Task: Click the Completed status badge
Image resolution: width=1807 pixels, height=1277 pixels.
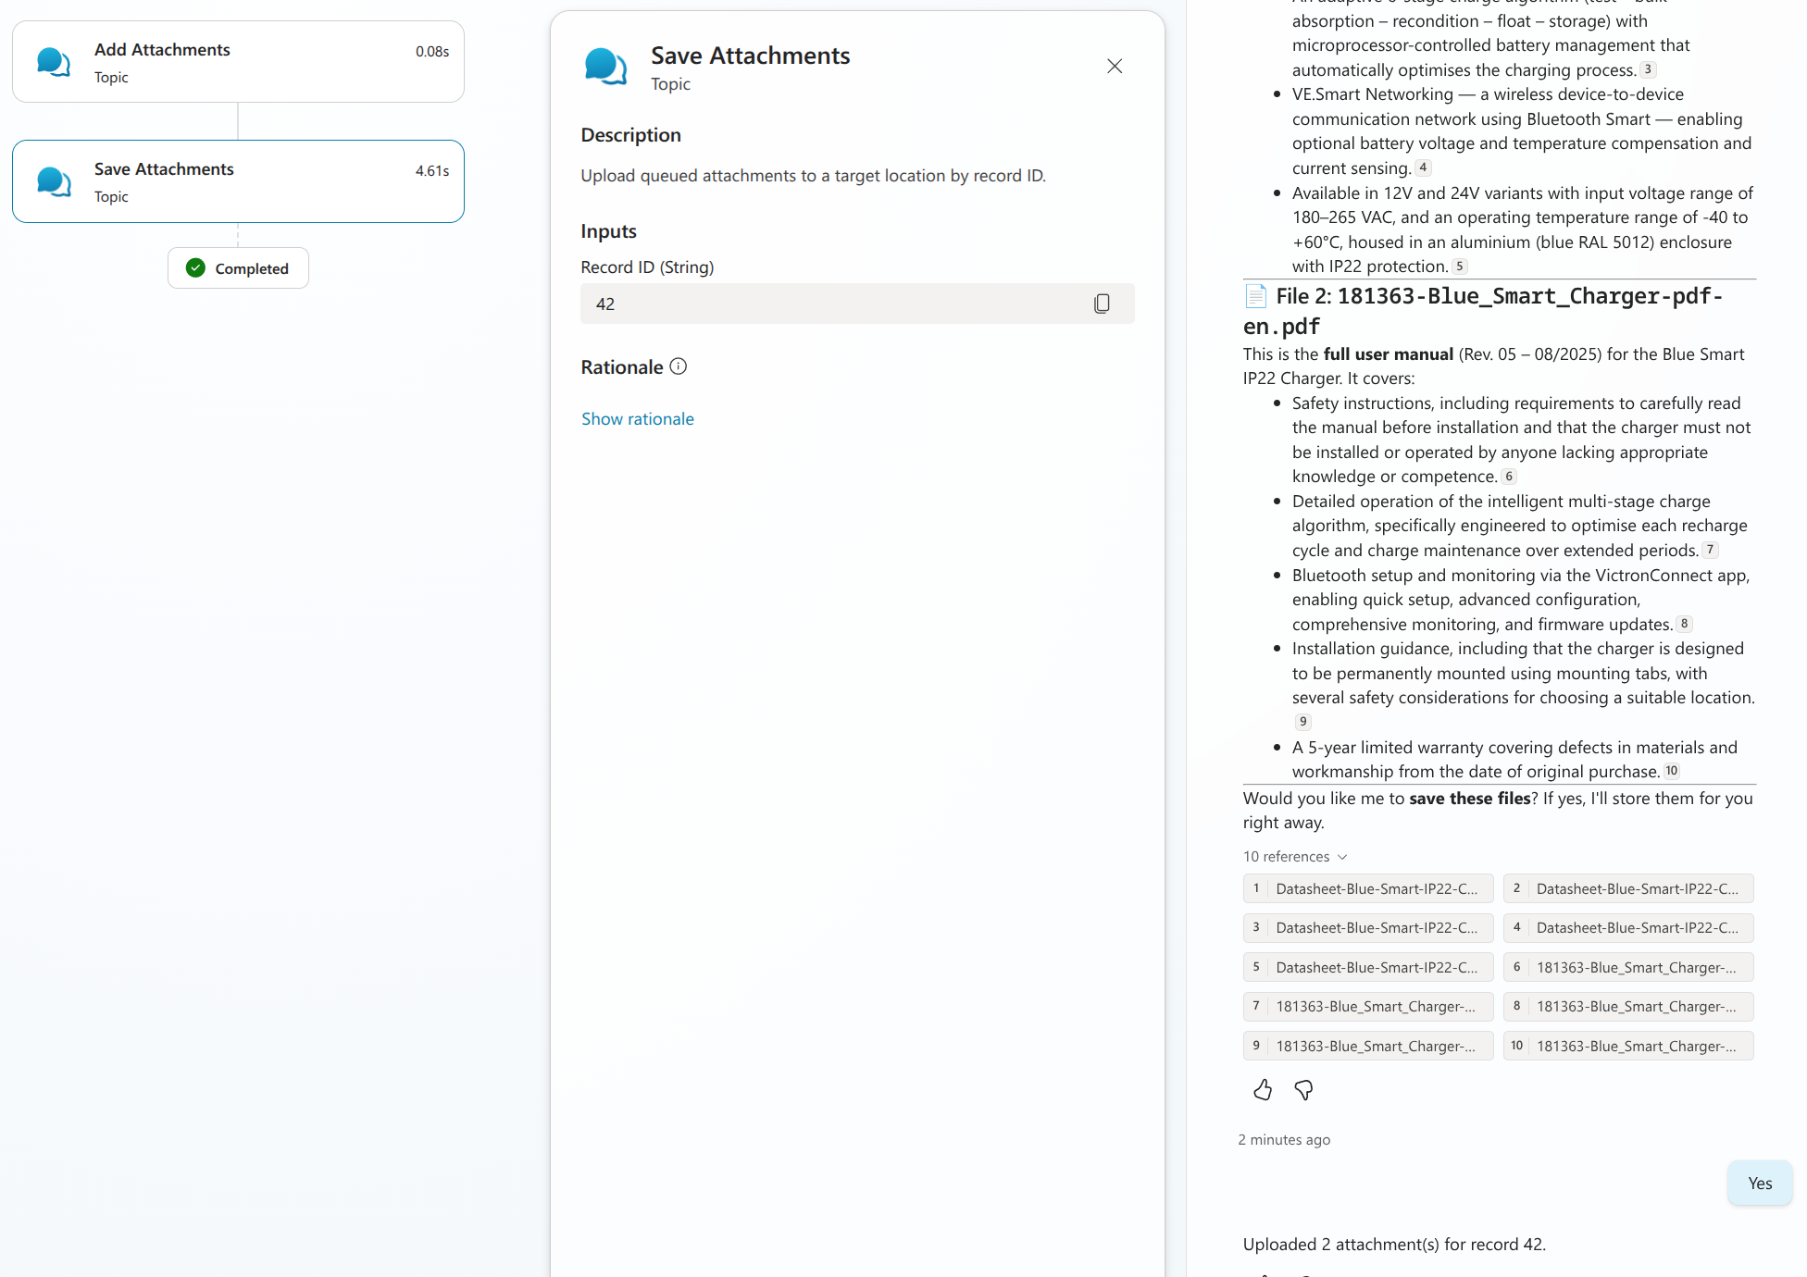Action: tap(238, 268)
